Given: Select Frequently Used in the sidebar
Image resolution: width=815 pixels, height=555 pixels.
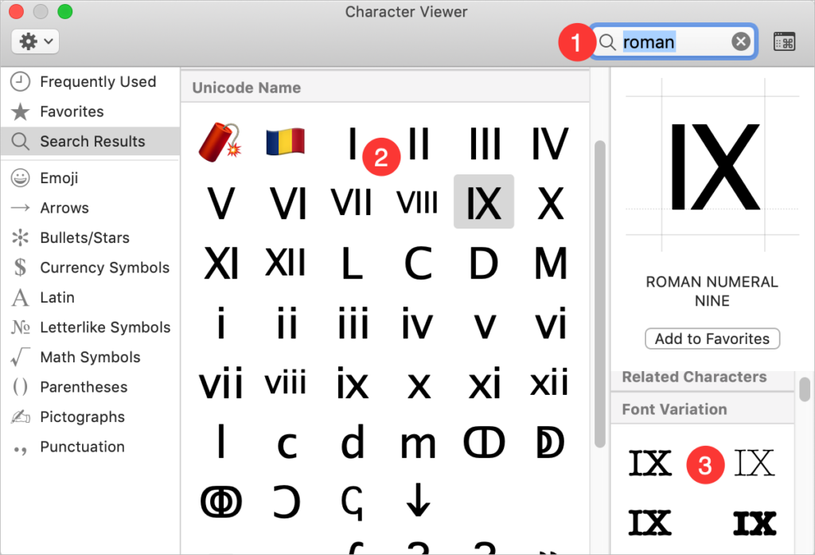Looking at the screenshot, I should click(x=91, y=82).
